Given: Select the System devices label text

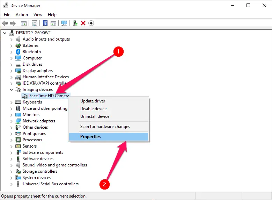Looking at the screenshot, I should click(37, 178).
